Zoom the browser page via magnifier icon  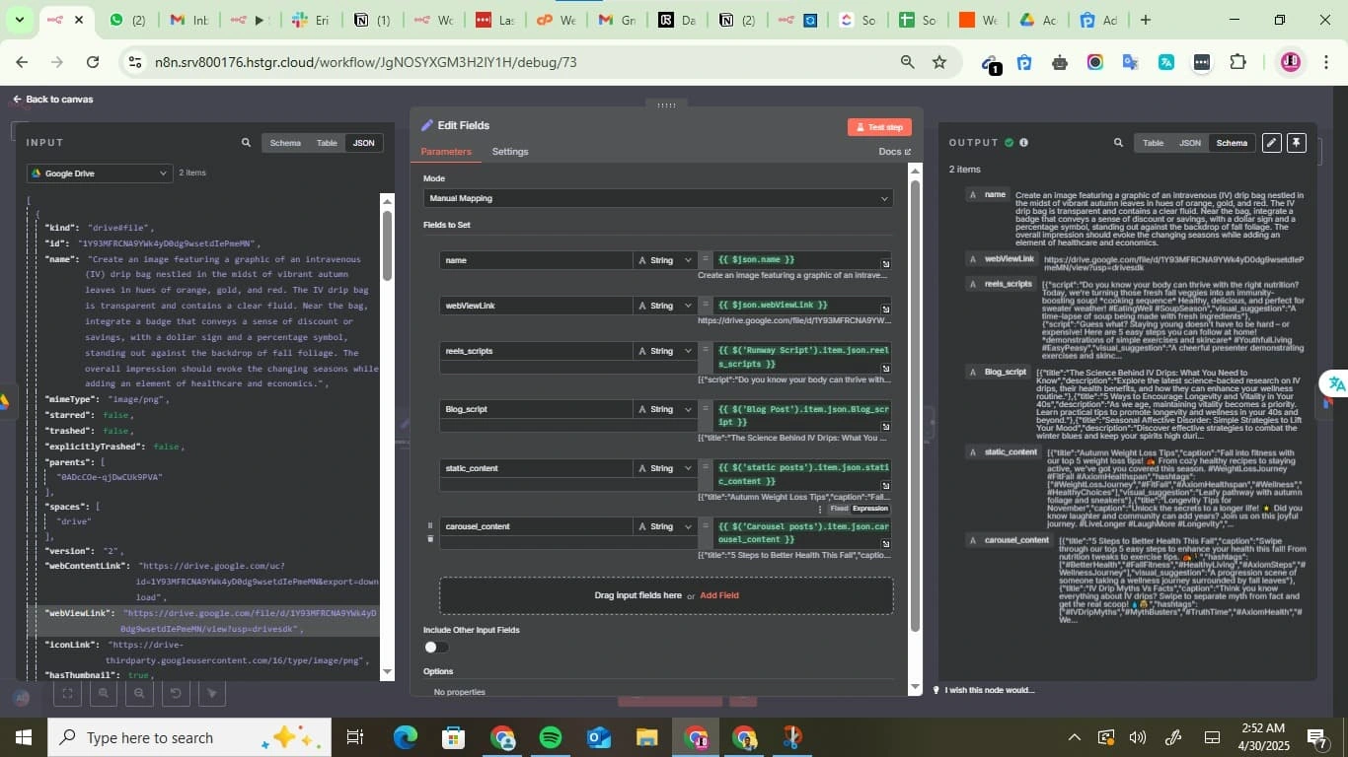click(907, 62)
